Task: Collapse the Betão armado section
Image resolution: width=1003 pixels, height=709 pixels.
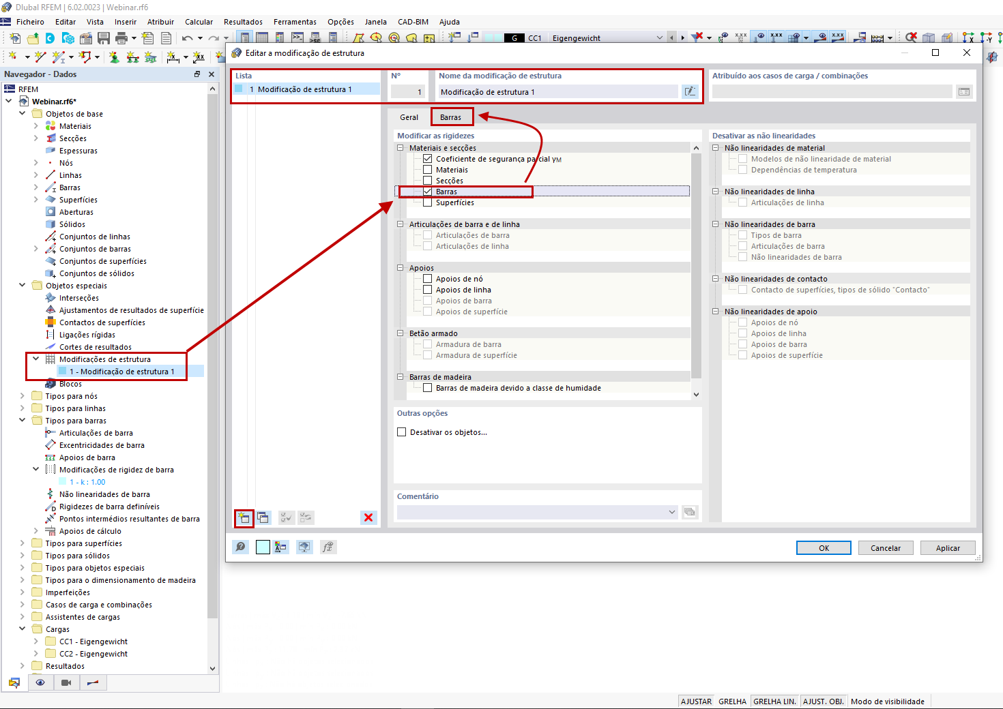Action: pyautogui.click(x=399, y=333)
